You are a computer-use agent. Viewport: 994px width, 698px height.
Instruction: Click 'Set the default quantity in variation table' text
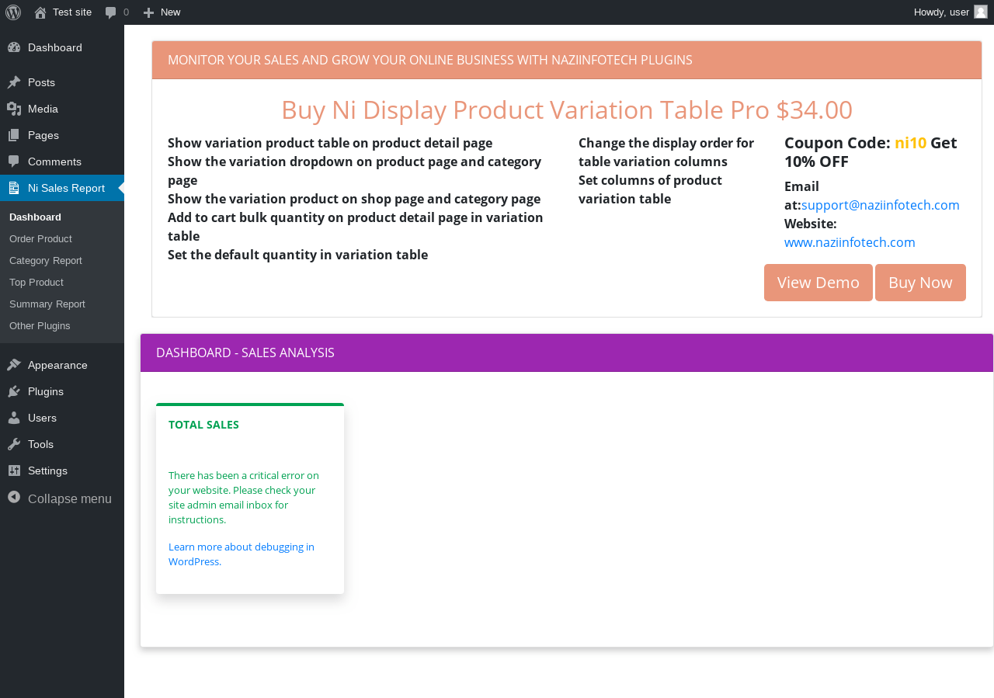[297, 255]
